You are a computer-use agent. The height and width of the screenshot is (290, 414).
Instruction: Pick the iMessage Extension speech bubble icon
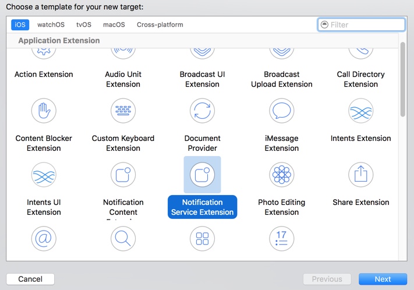[x=282, y=111]
